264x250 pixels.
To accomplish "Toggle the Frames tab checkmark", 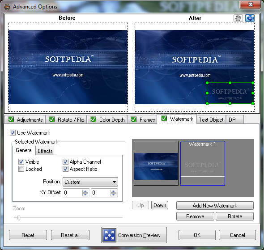I will [134, 119].
